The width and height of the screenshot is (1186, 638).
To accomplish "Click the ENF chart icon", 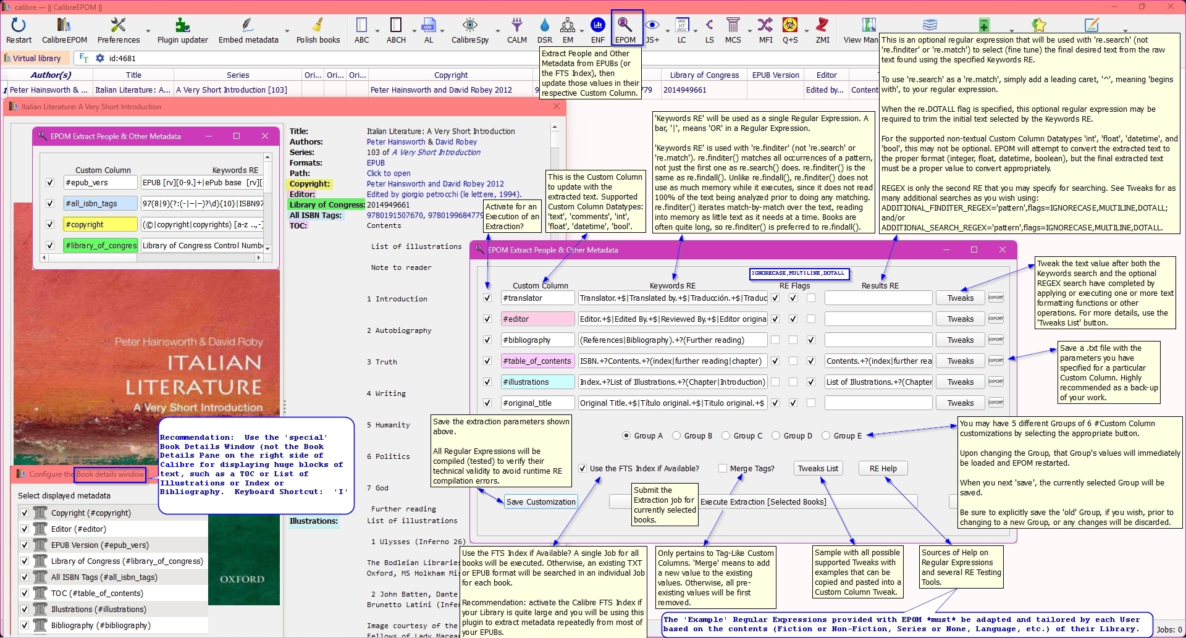I will 597,25.
